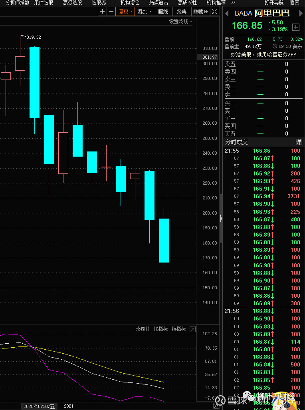Enter fullscreen chart mode
This screenshot has width=305, height=410.
pos(214,12)
